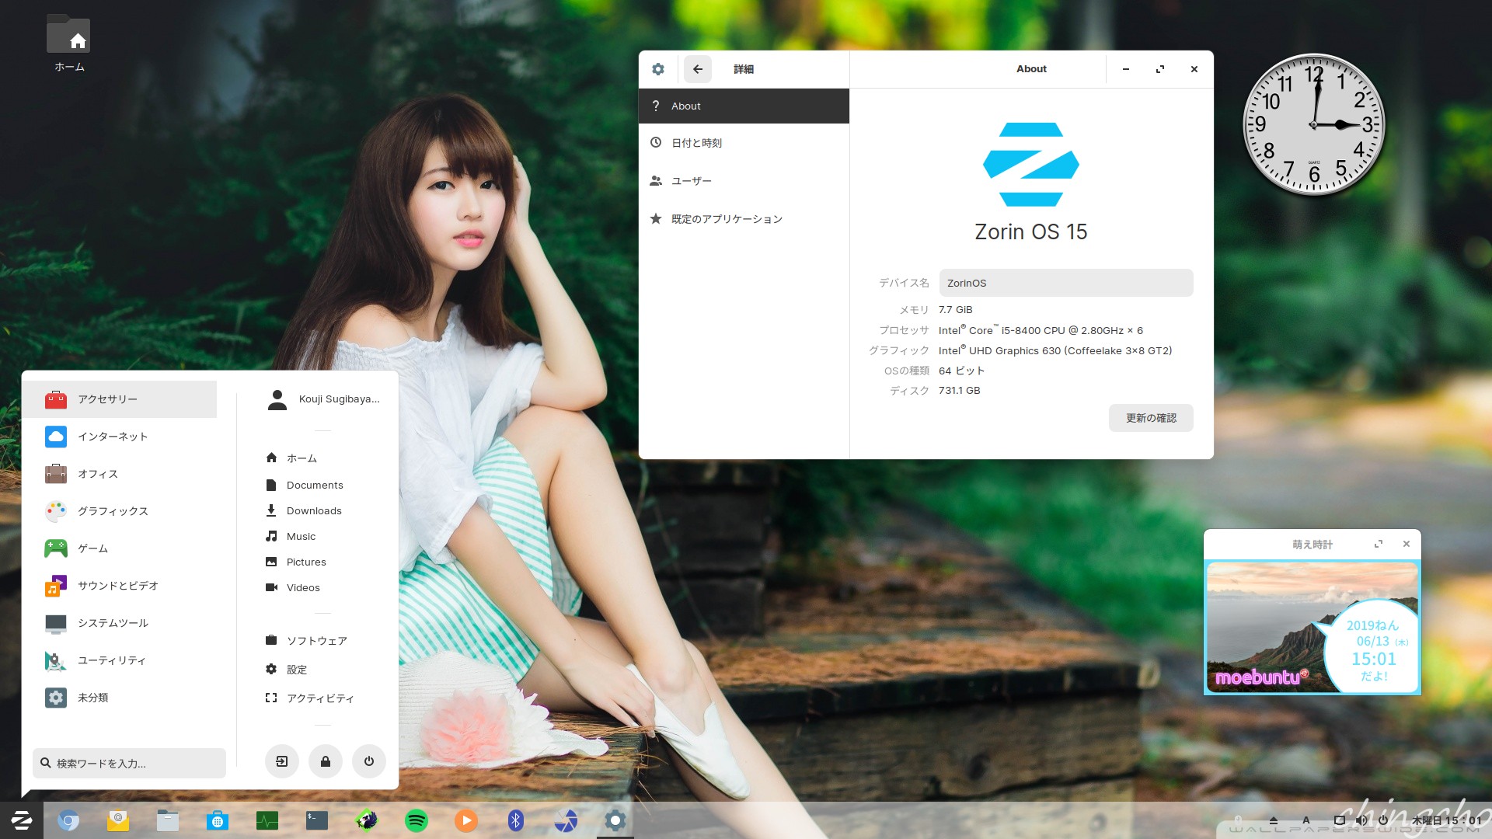Select ユーザー in the sidebar

point(744,181)
